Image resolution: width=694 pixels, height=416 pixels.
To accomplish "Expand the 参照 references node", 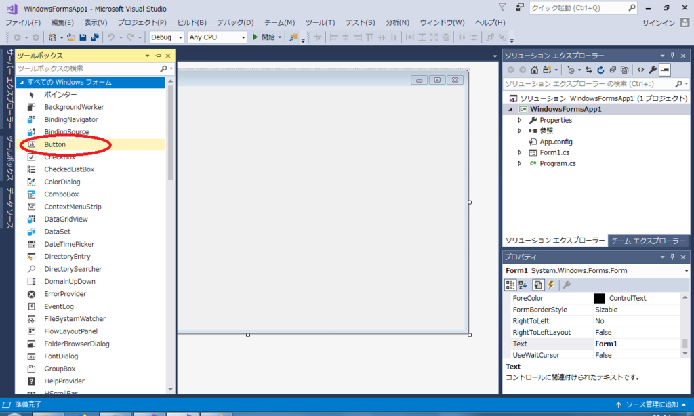I will click(520, 131).
